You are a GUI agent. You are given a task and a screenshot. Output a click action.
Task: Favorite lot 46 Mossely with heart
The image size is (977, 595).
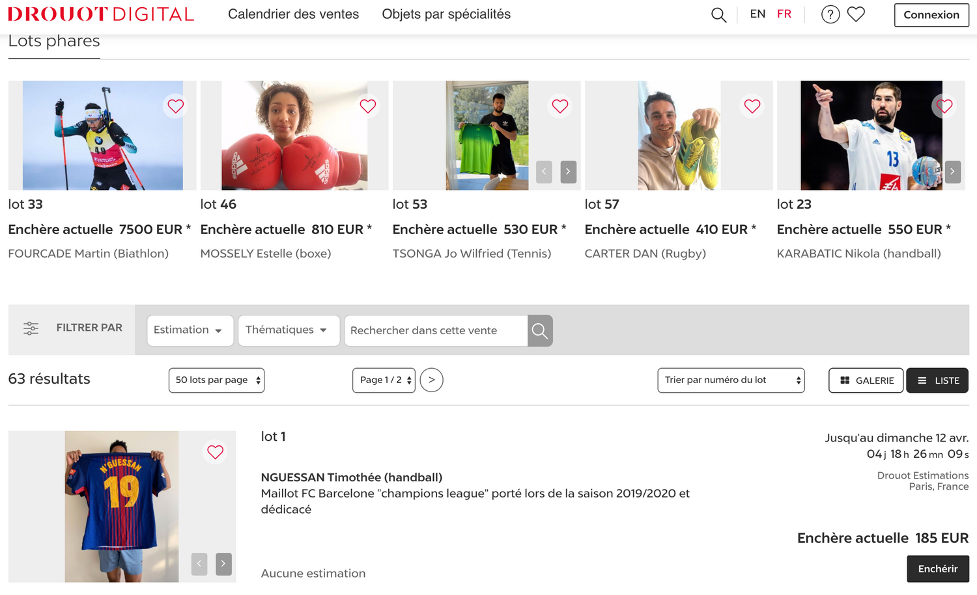click(368, 106)
